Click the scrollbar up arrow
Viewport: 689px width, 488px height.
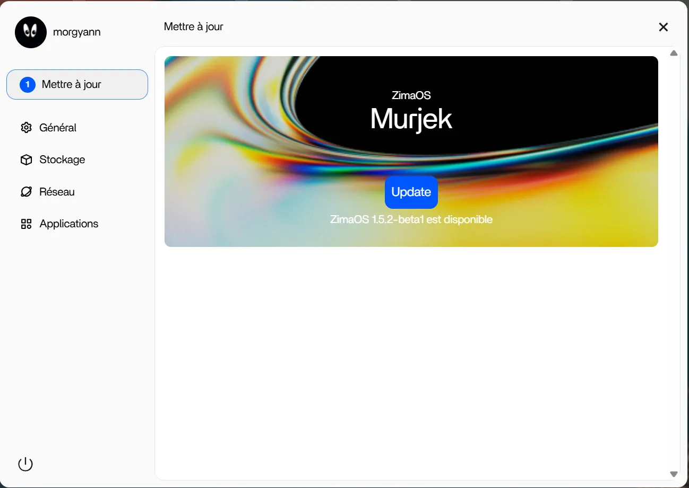coord(674,53)
